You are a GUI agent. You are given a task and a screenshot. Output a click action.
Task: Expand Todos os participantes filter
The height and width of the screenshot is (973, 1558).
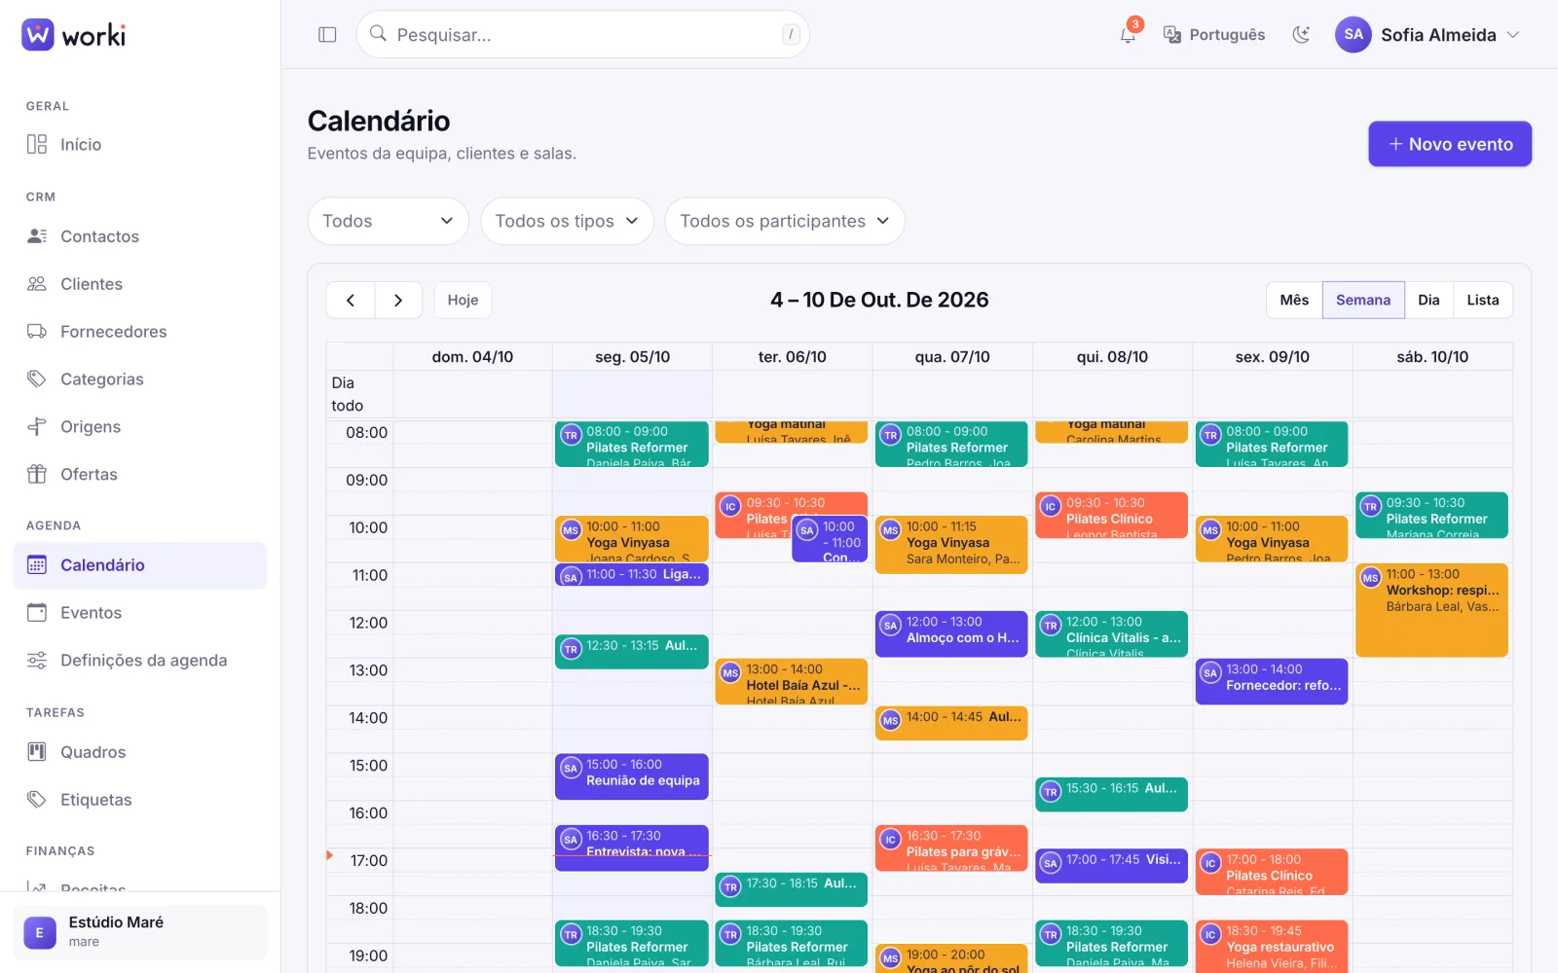coord(785,221)
